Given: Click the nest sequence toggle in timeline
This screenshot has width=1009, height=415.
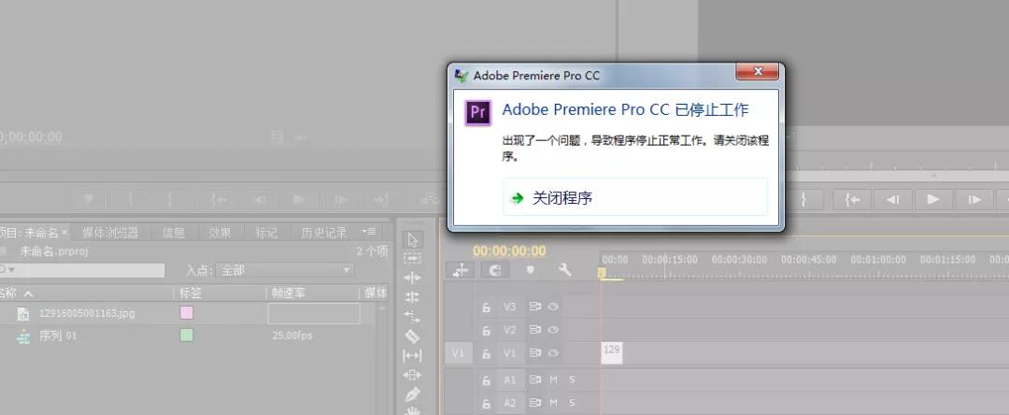Looking at the screenshot, I should point(461,270).
